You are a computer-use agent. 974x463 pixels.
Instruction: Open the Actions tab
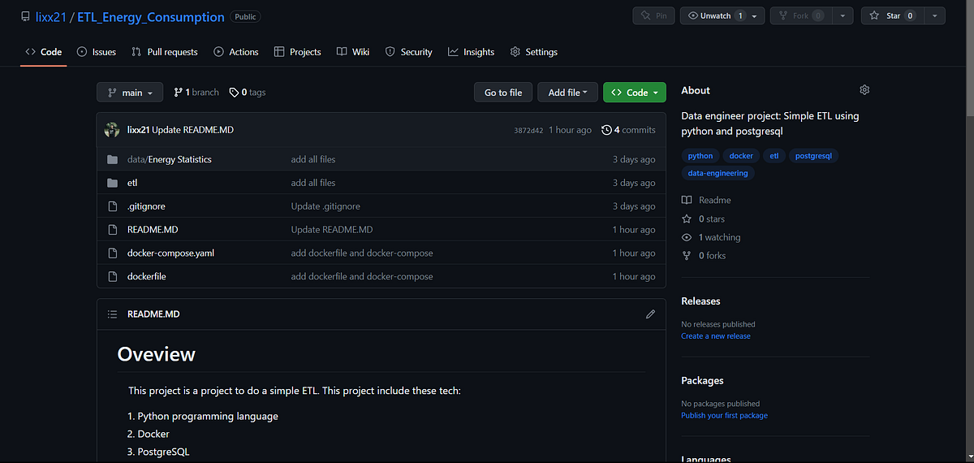236,52
